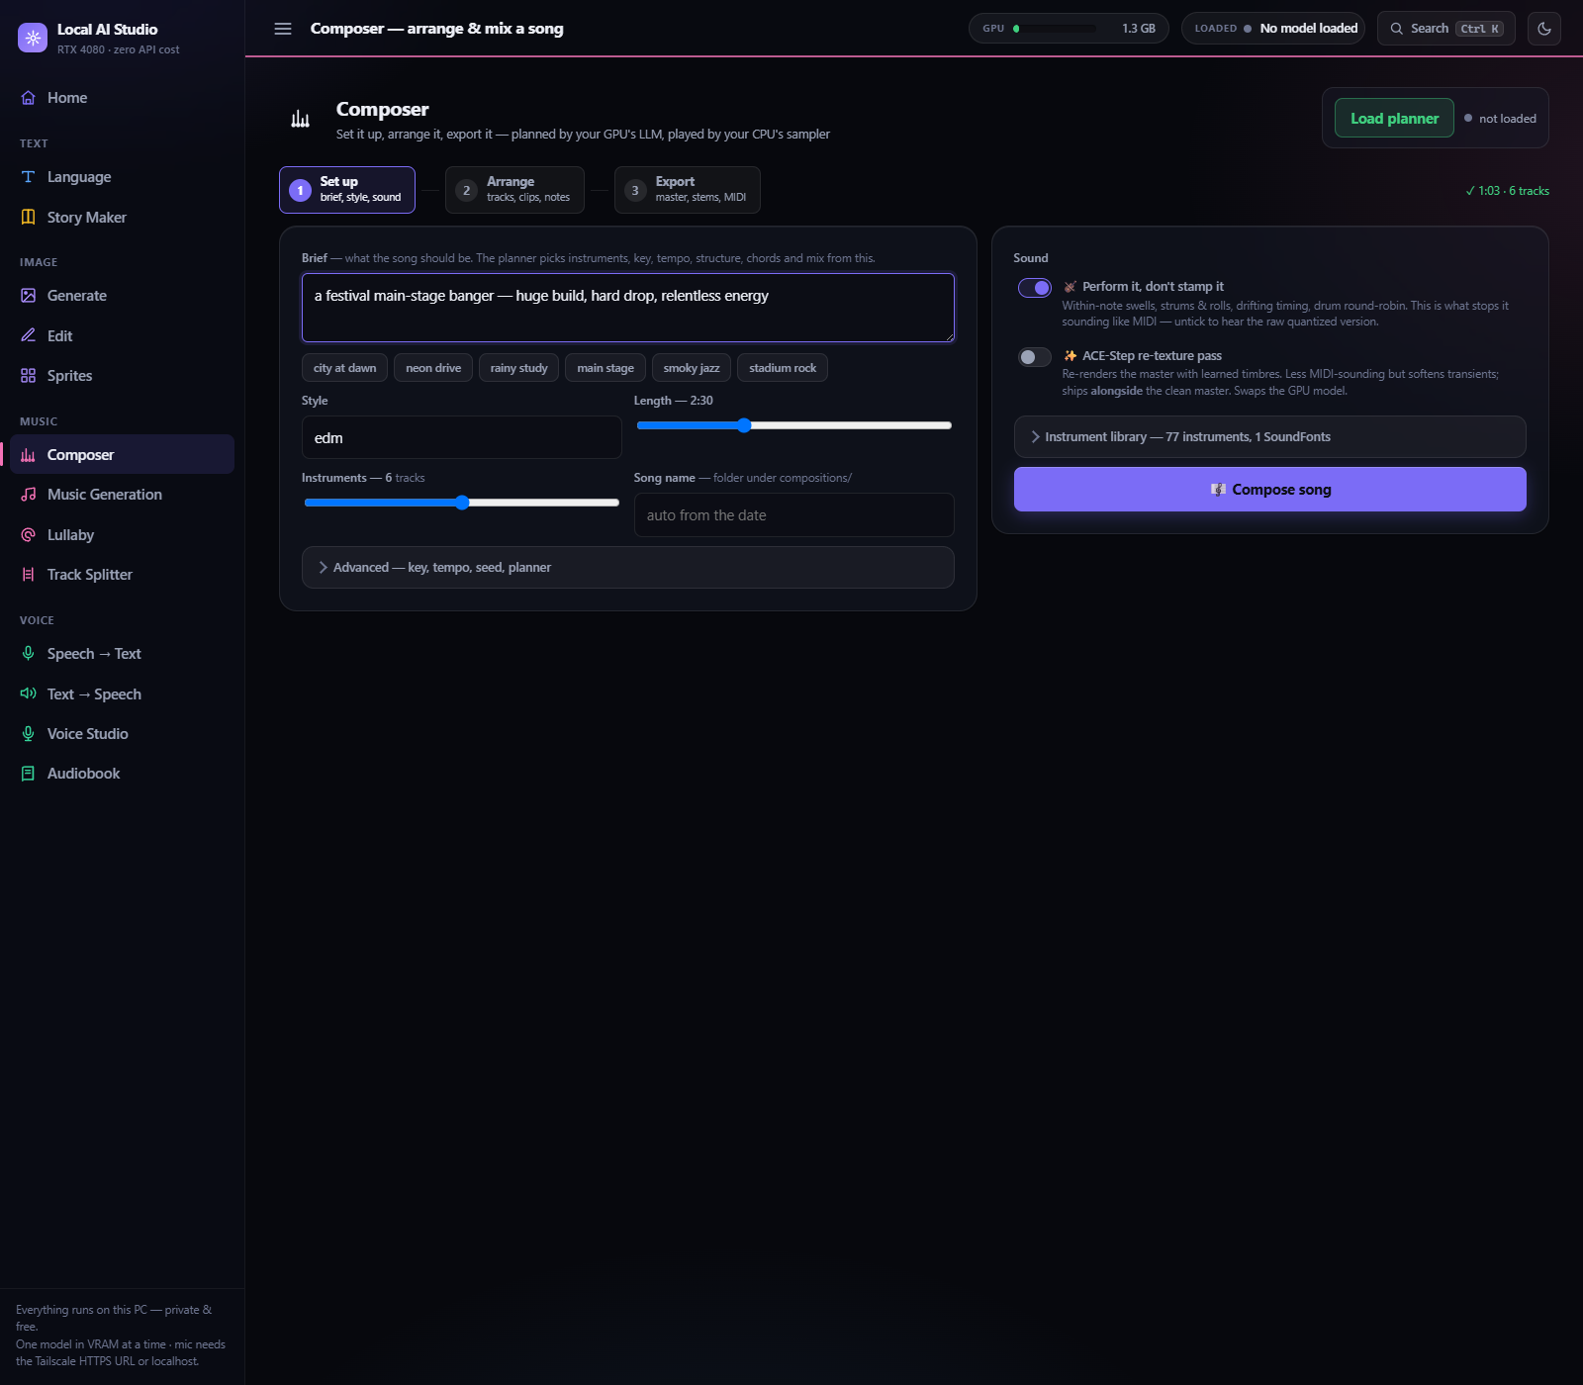Focus the Brief text area
1583x1385 pixels.
[628, 308]
